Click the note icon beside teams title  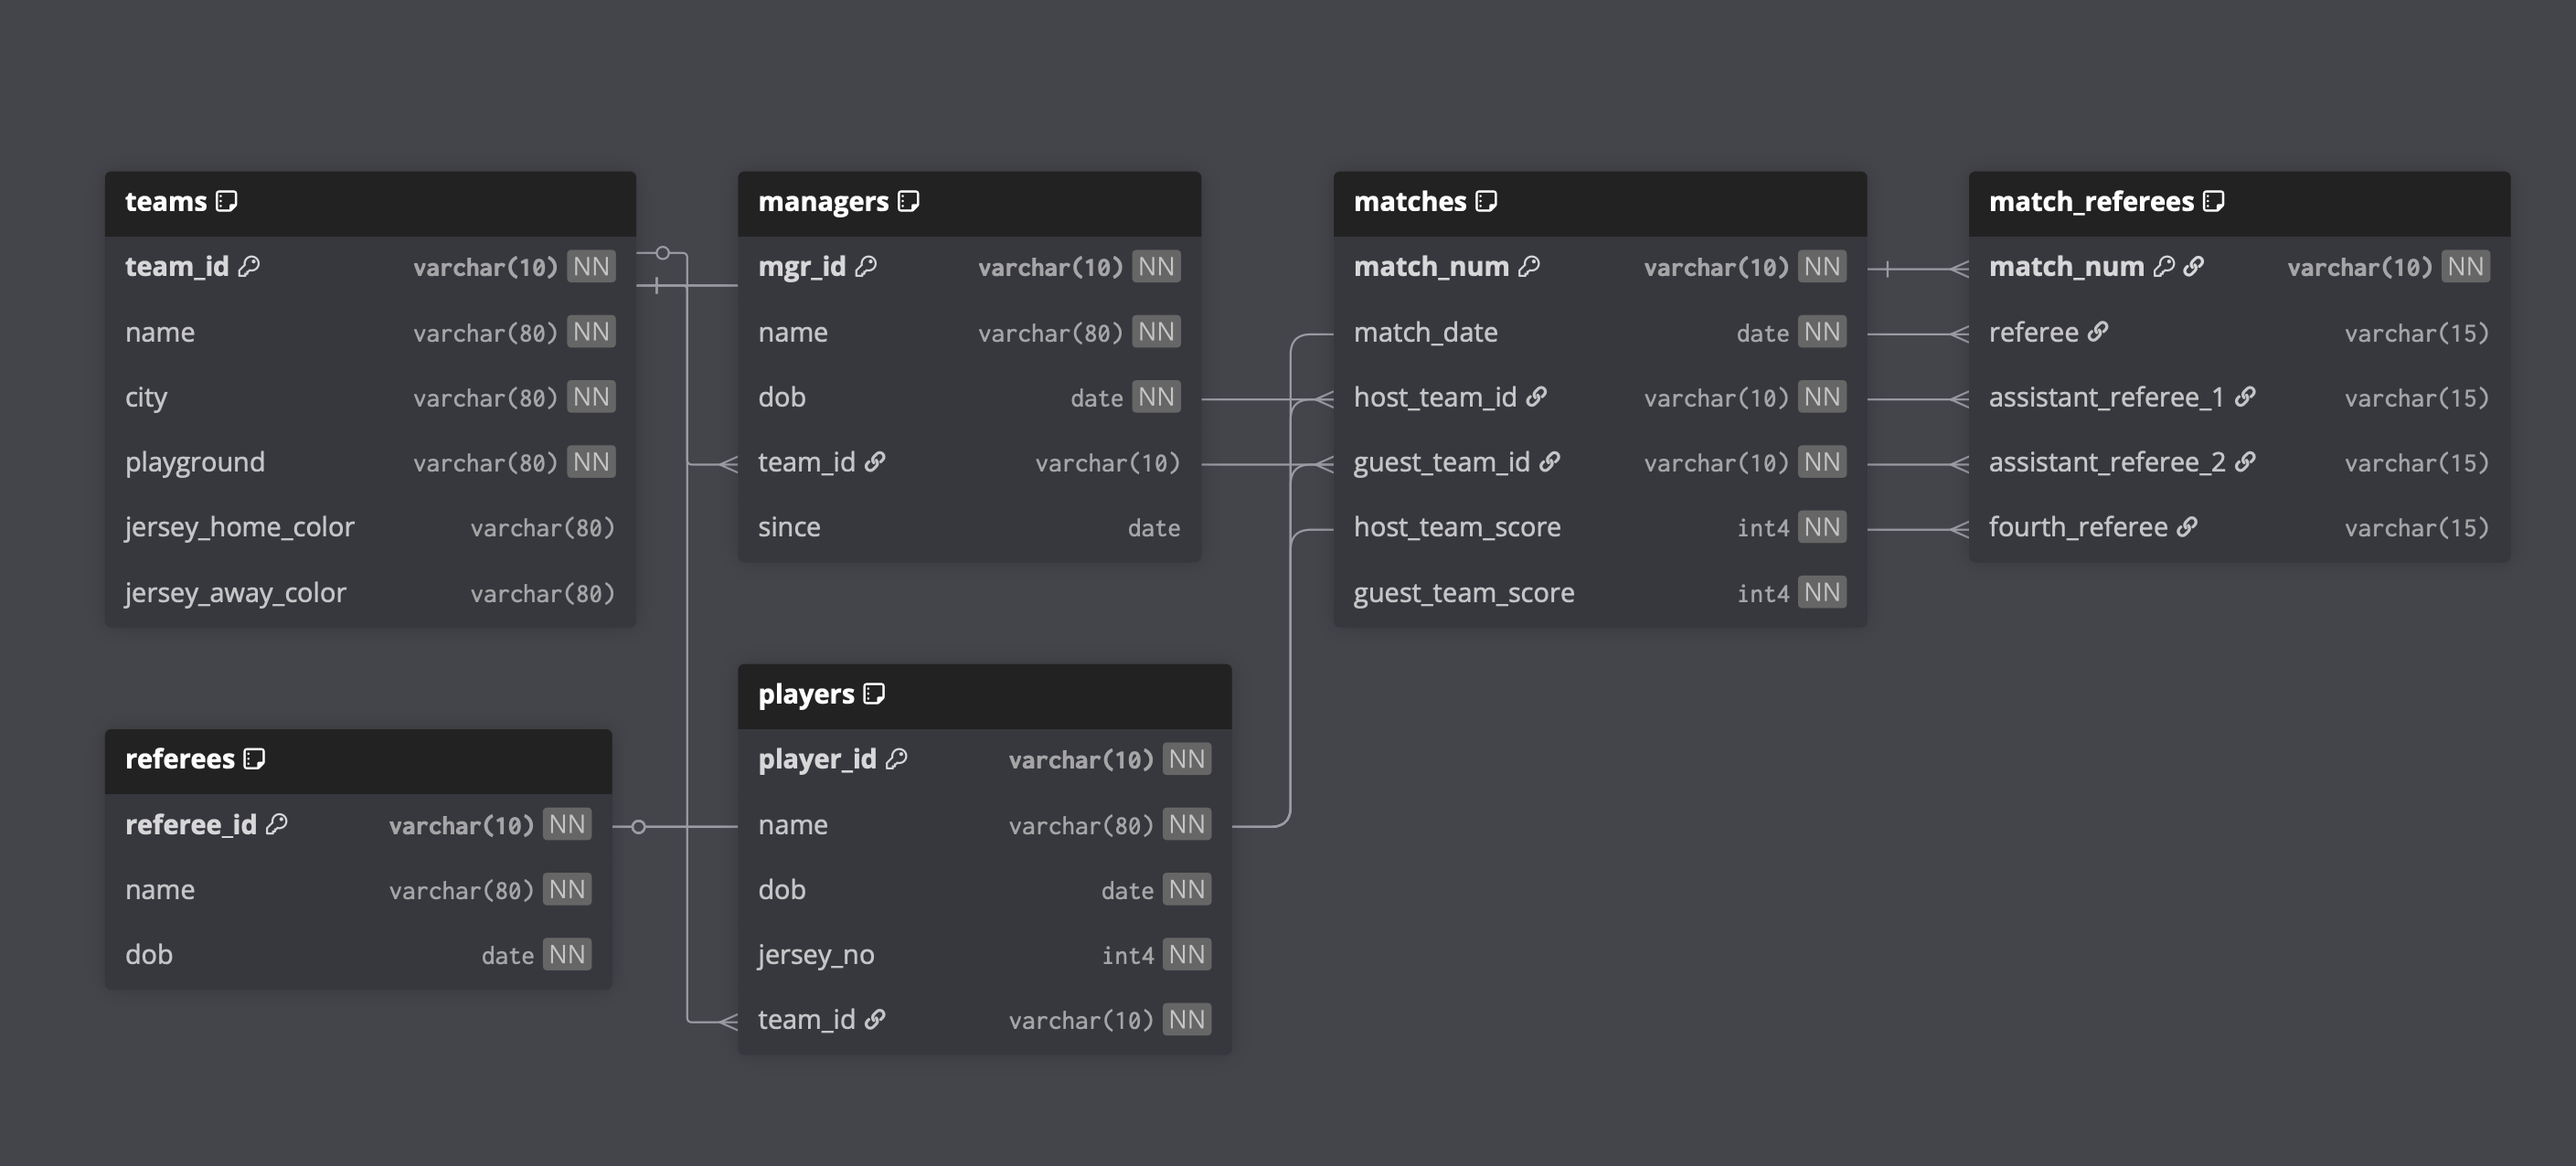[x=227, y=202]
